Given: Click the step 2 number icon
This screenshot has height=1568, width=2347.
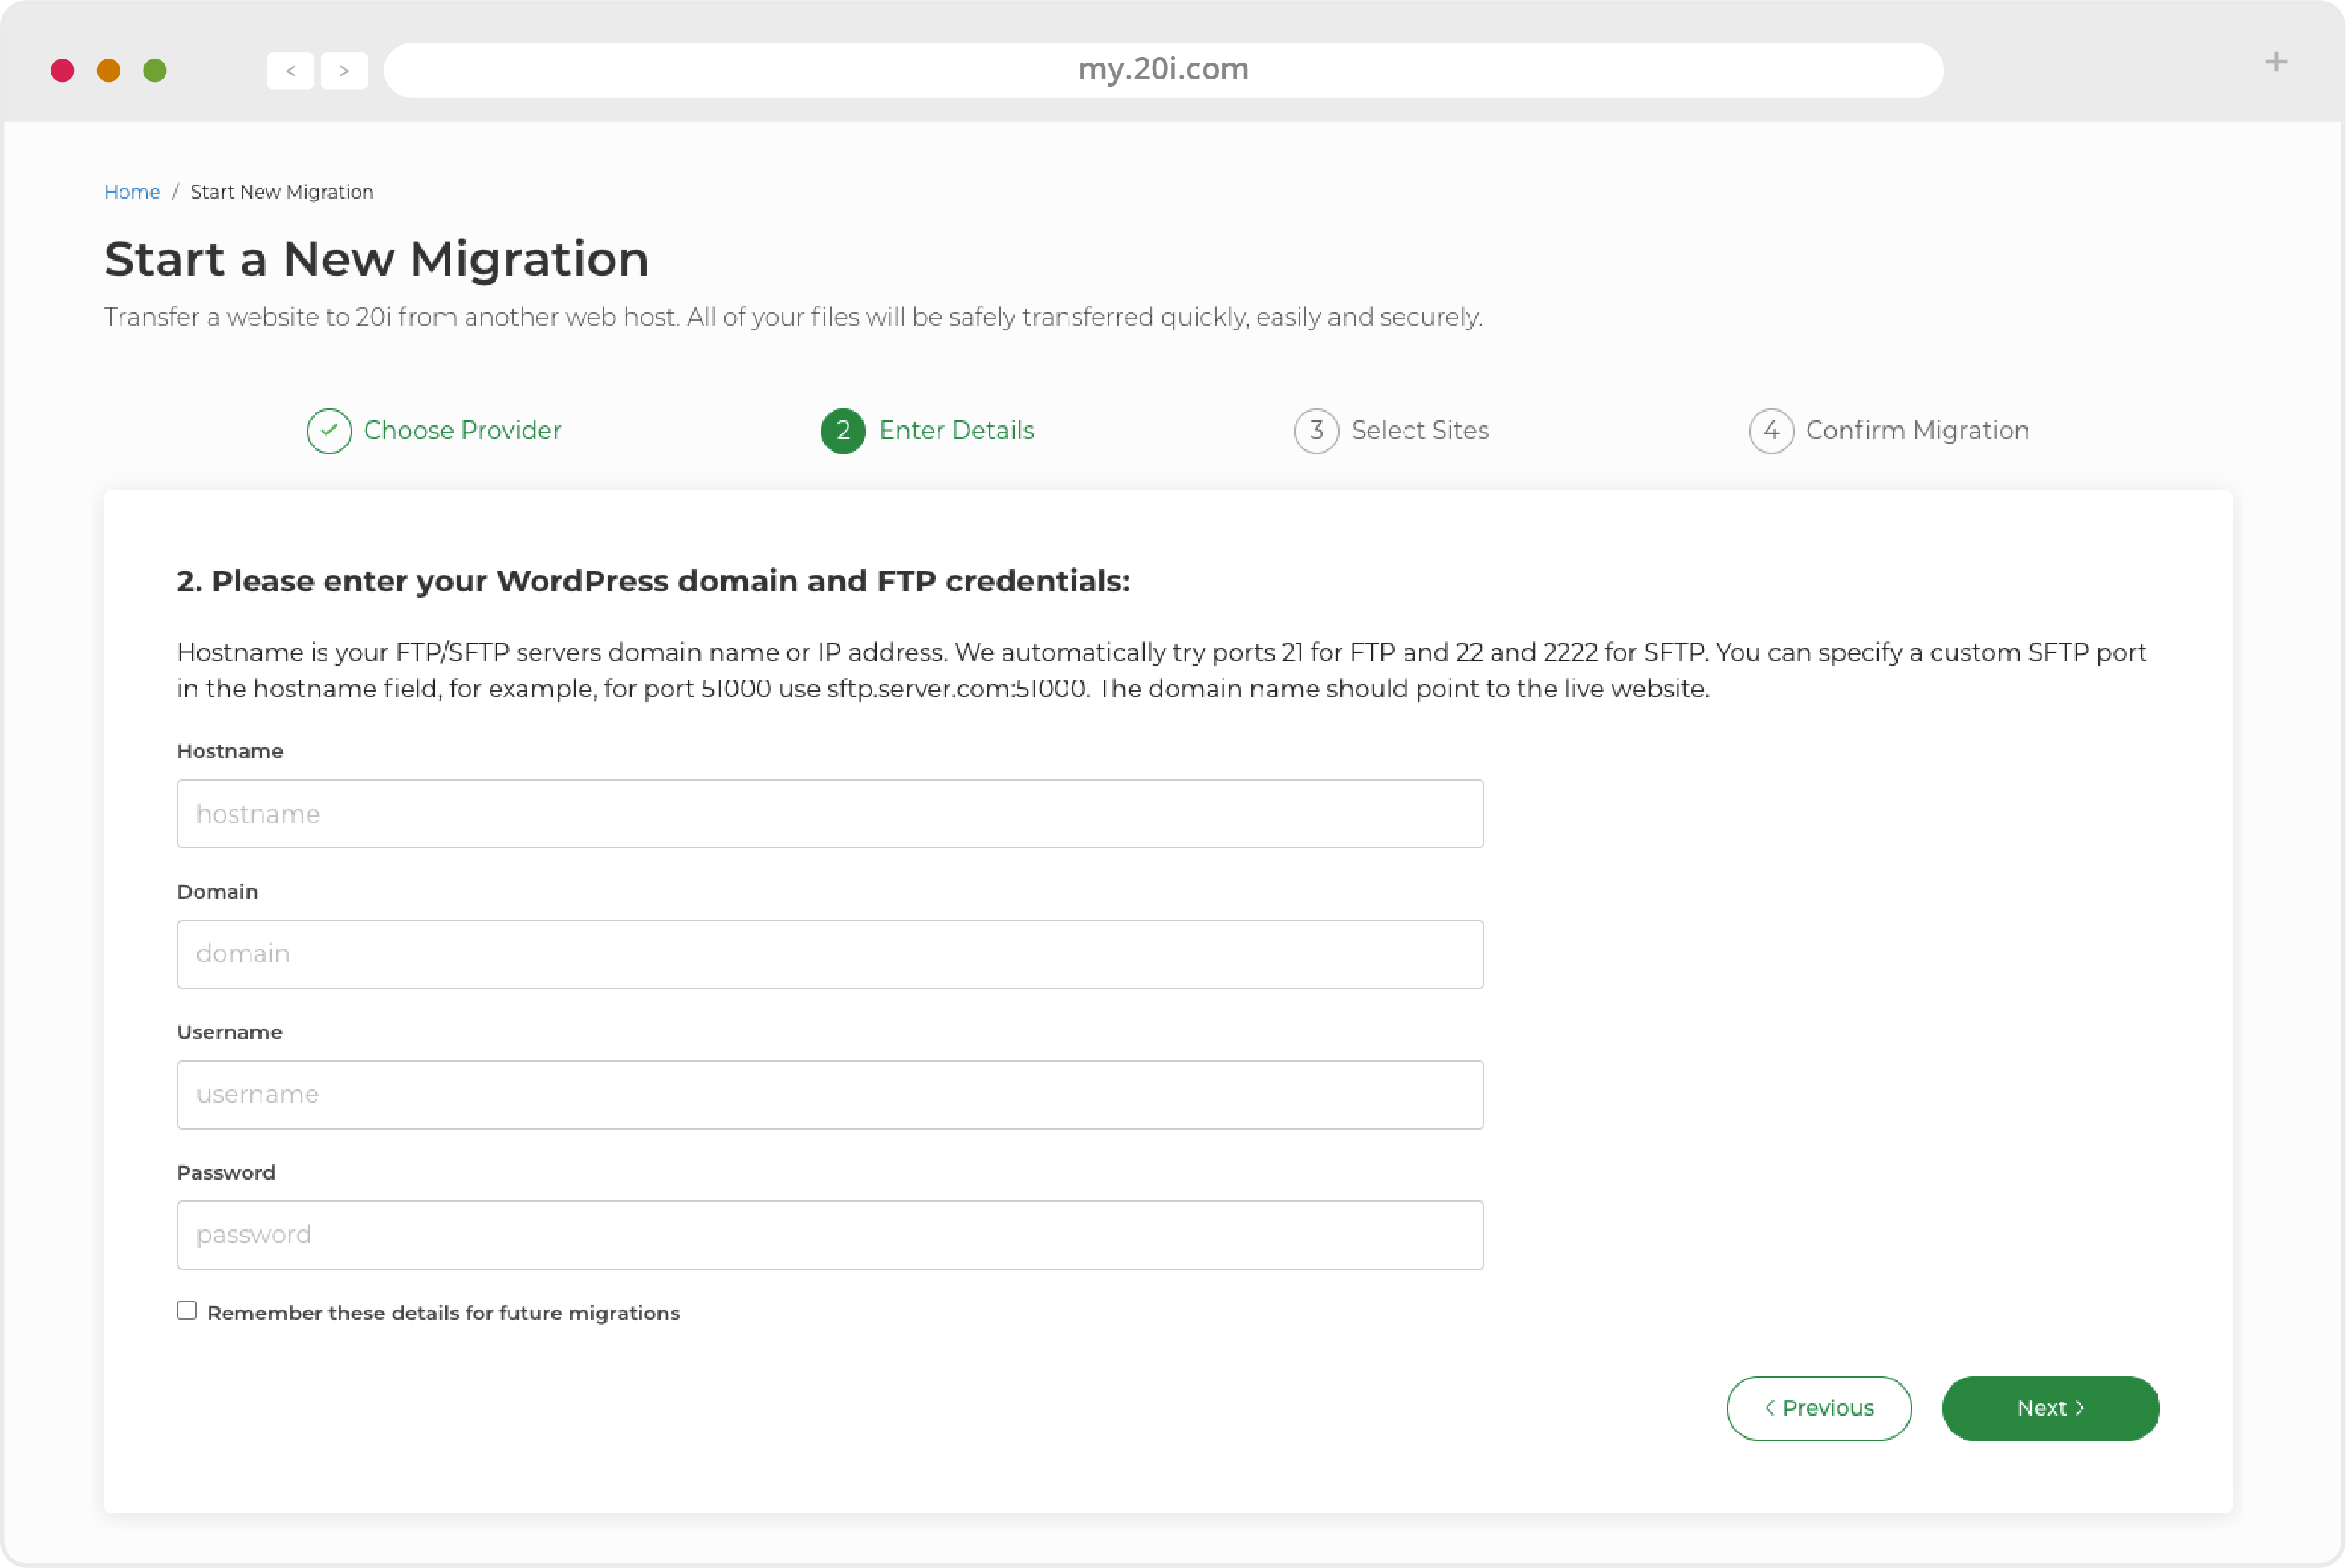Looking at the screenshot, I should point(842,429).
